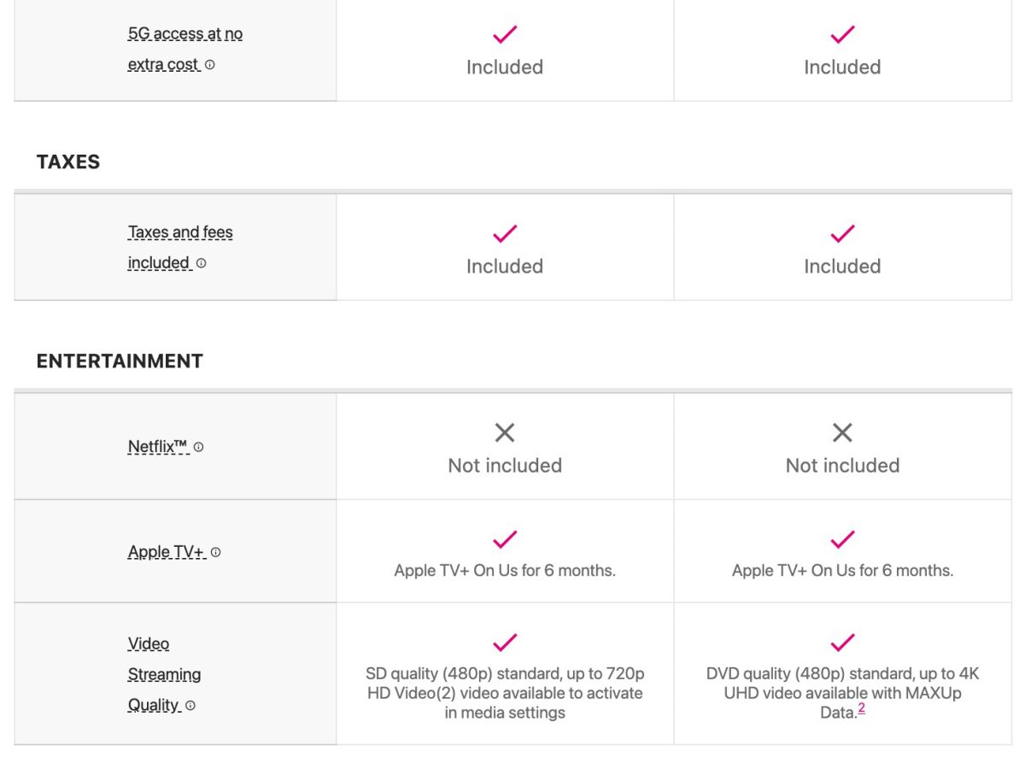Screen dimensions: 1025x769
Task: Click Taxes and fees checkmark in second plan column
Action: point(842,233)
